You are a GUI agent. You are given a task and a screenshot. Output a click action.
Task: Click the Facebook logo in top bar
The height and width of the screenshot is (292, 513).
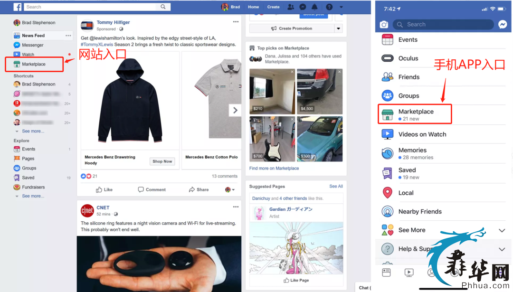[18, 7]
